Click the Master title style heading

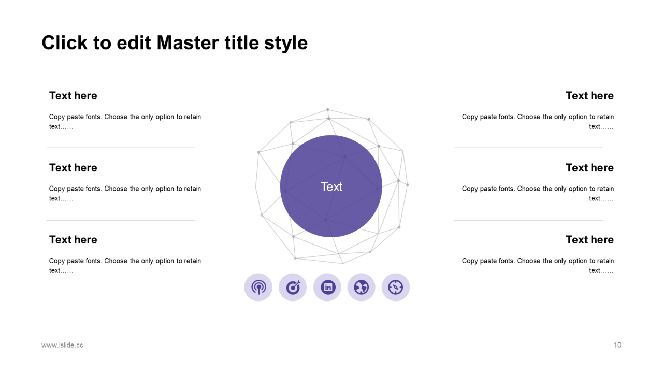click(175, 42)
